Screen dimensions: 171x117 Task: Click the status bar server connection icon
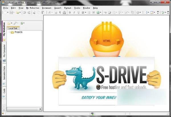click(92, 114)
